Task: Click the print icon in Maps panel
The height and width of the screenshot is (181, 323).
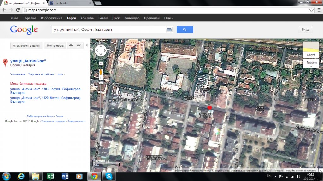Action: (x=71, y=46)
